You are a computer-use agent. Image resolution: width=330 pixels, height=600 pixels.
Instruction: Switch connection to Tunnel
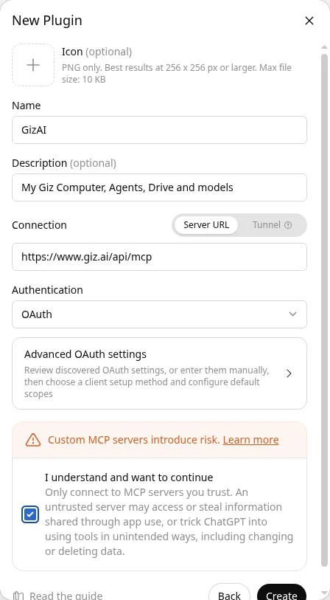click(272, 225)
